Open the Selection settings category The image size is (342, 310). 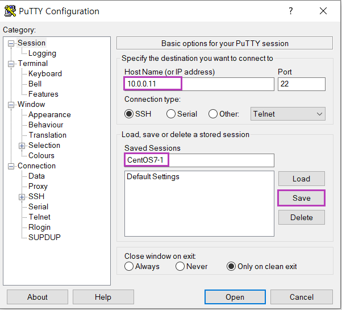click(44, 146)
